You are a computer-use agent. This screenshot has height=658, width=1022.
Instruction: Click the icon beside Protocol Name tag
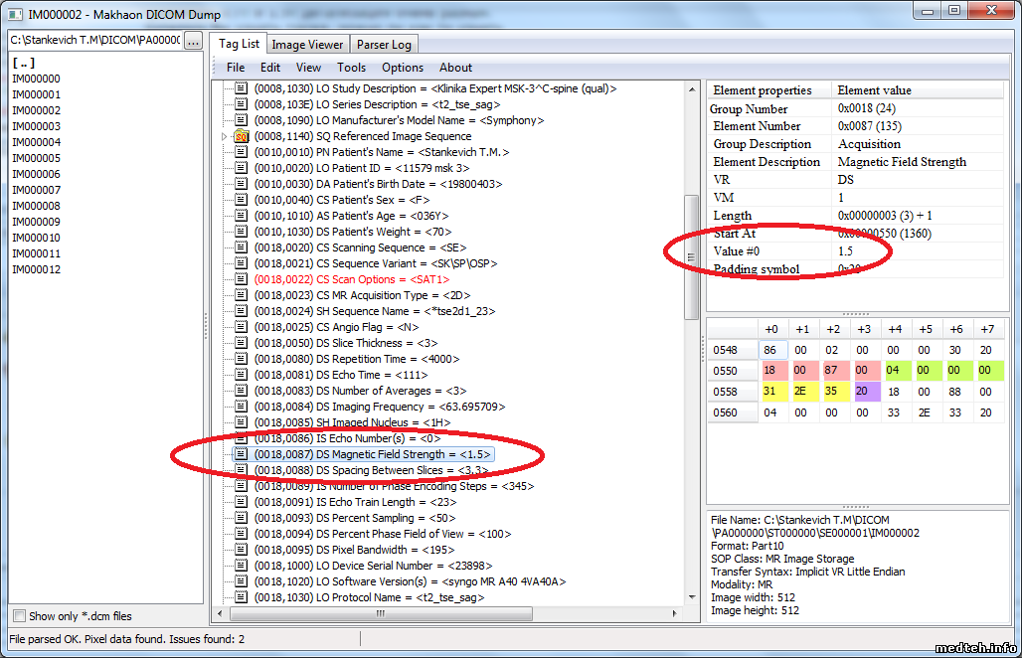pyautogui.click(x=241, y=597)
